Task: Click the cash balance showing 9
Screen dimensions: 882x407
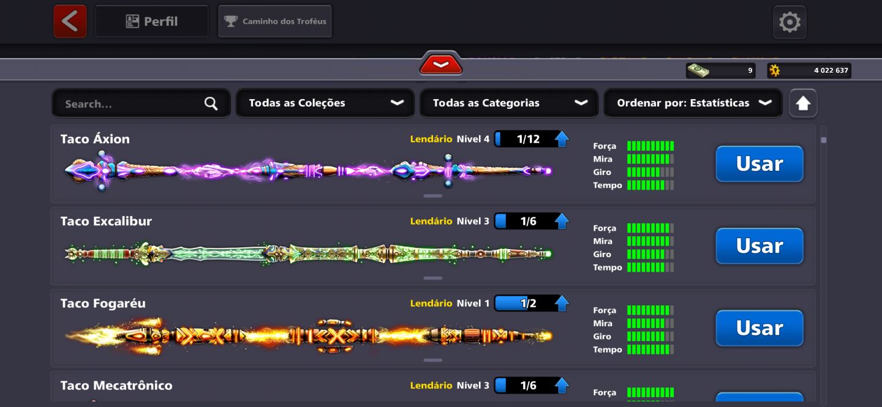Action: (x=721, y=70)
